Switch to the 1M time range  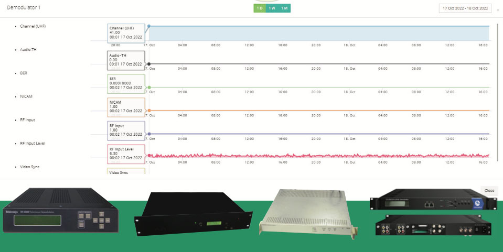[284, 8]
